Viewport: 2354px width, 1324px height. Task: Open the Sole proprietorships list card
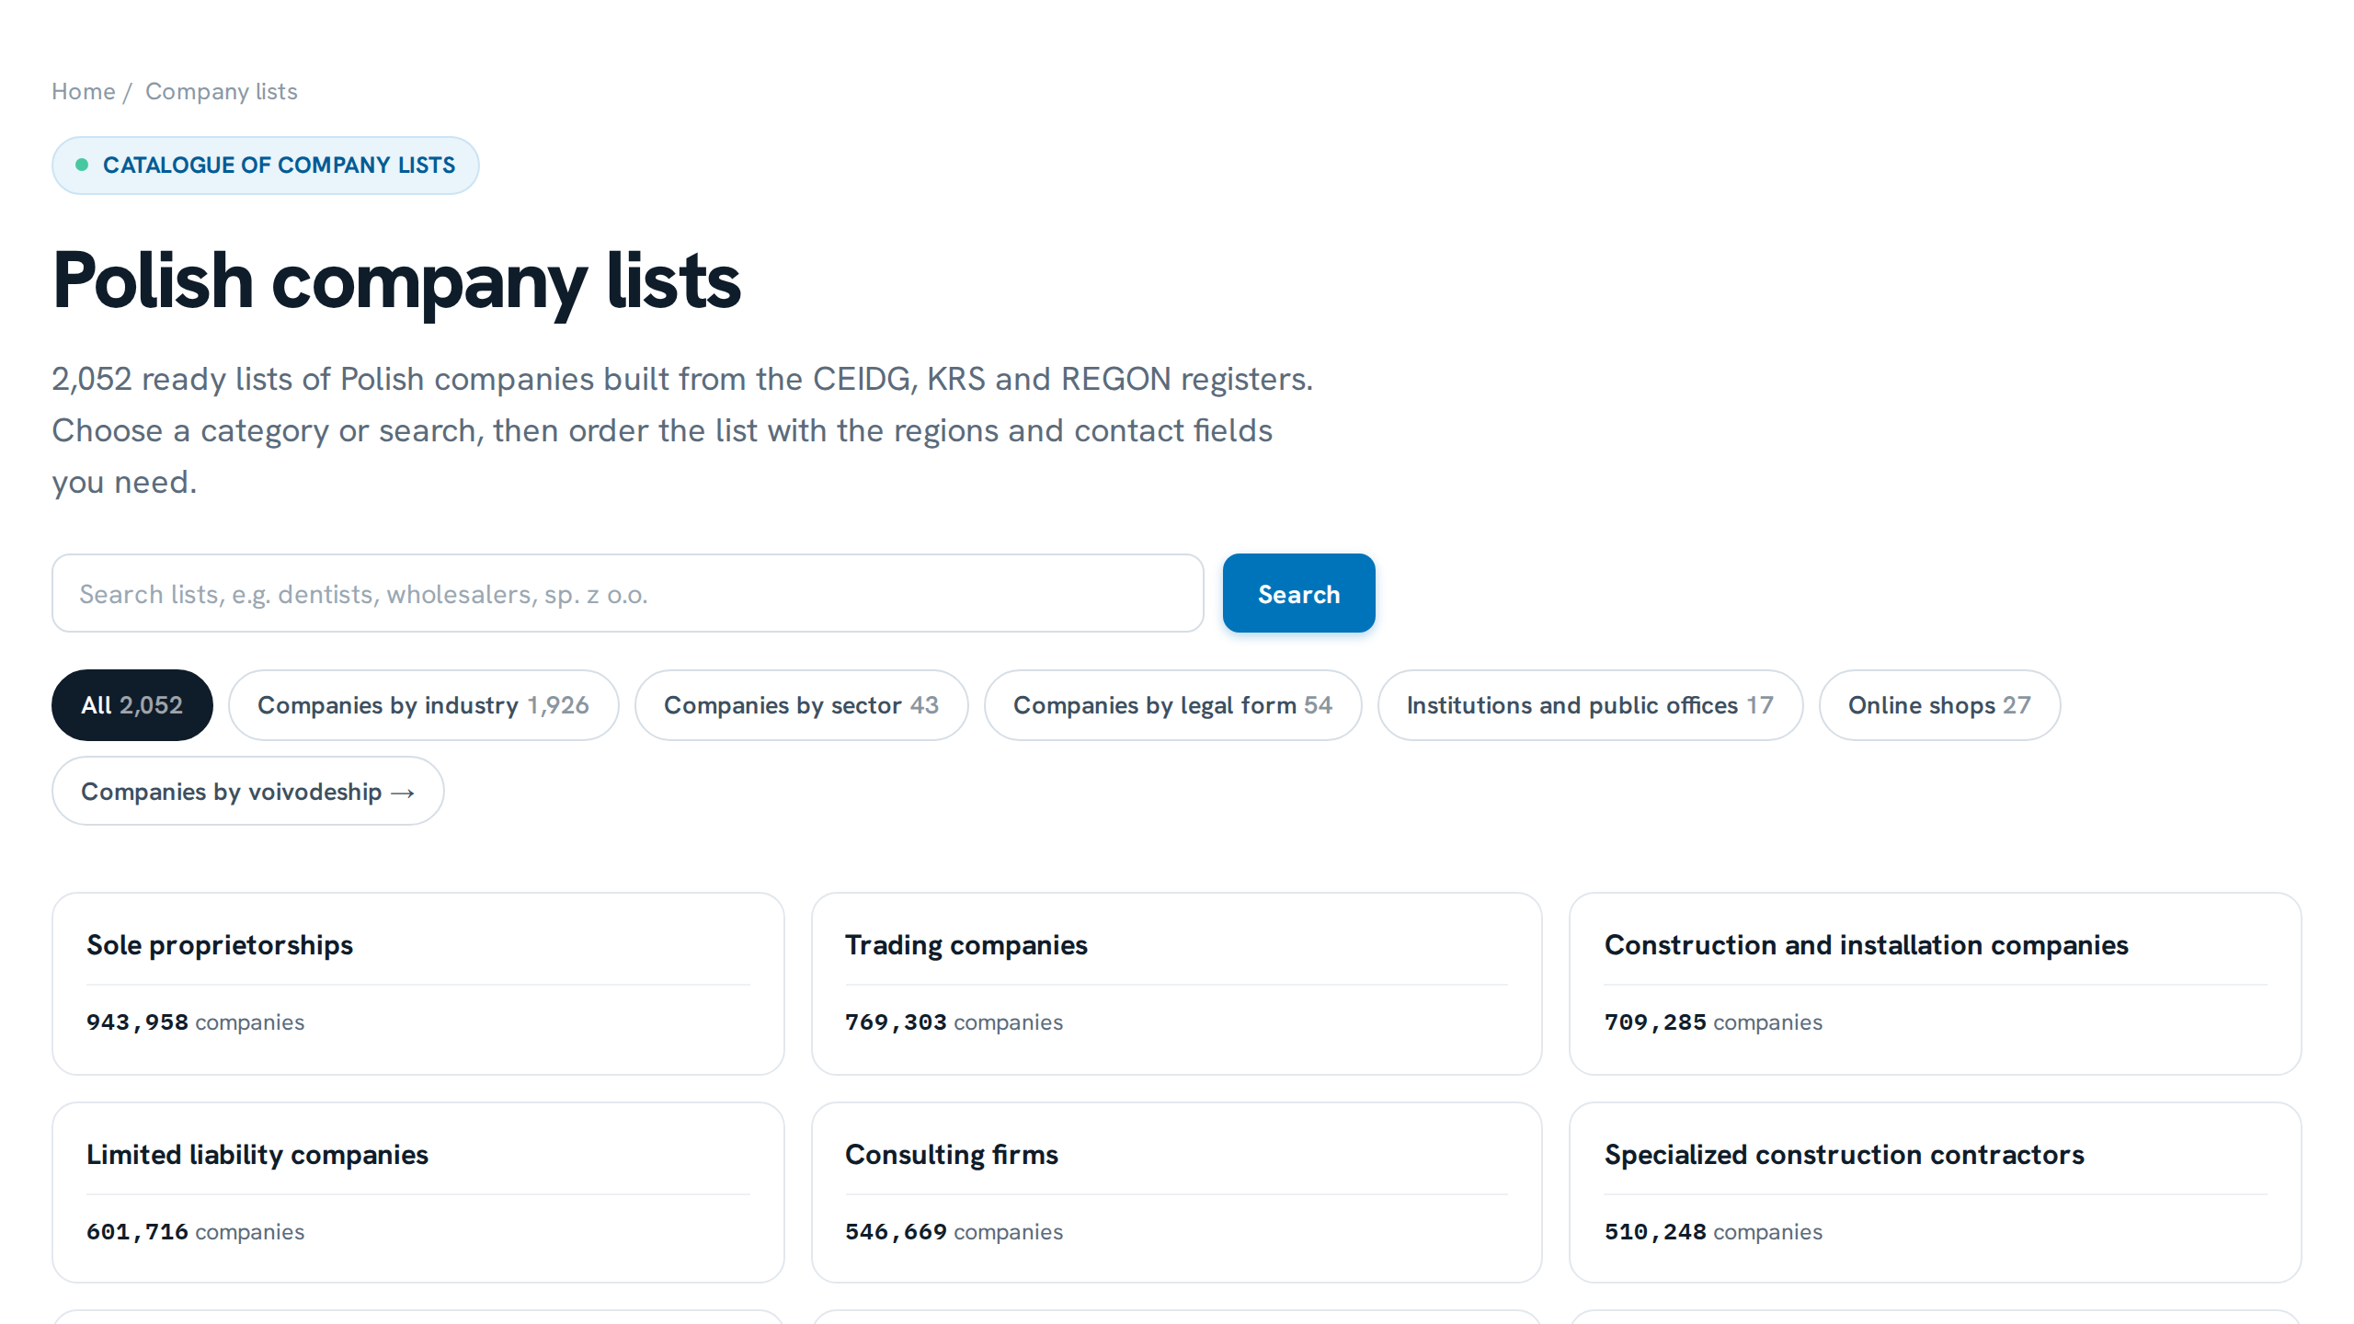[x=418, y=984]
